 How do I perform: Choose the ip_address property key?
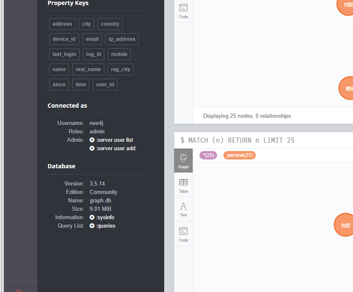[x=122, y=39]
